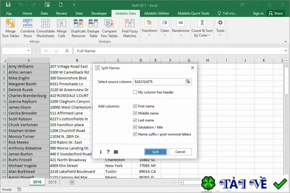The image size is (290, 193).
Task: Toggle My column has header checkbox
Action: tap(135, 92)
